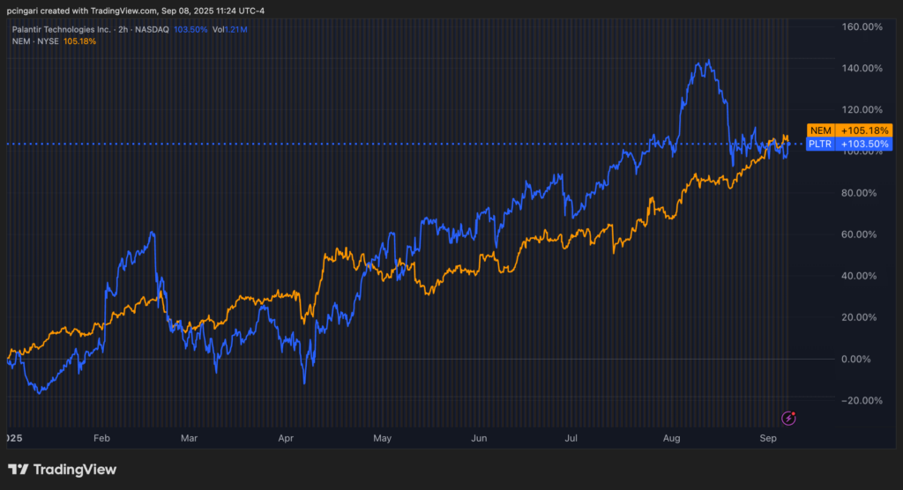Viewport: 903px width, 490px height.
Task: Click the Feb date label on time axis
Action: pyautogui.click(x=101, y=438)
